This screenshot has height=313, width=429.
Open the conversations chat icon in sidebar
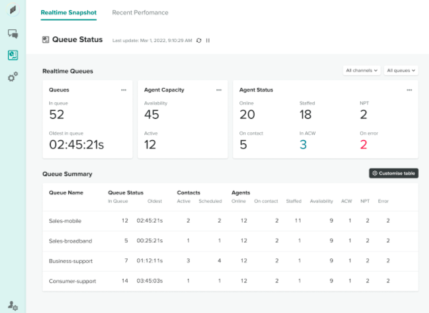click(x=13, y=34)
